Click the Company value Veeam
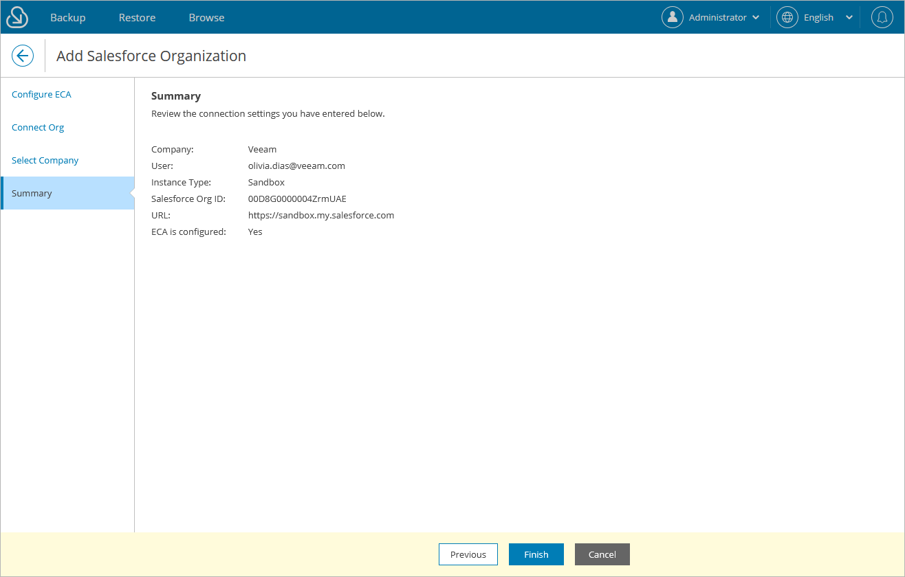Viewport: 905px width, 577px height. (x=262, y=149)
